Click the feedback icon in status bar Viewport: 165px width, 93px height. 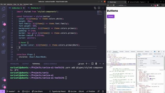click(98, 91)
